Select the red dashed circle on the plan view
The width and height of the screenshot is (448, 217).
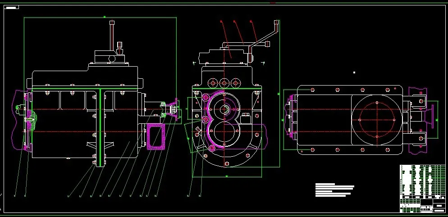tap(377, 119)
